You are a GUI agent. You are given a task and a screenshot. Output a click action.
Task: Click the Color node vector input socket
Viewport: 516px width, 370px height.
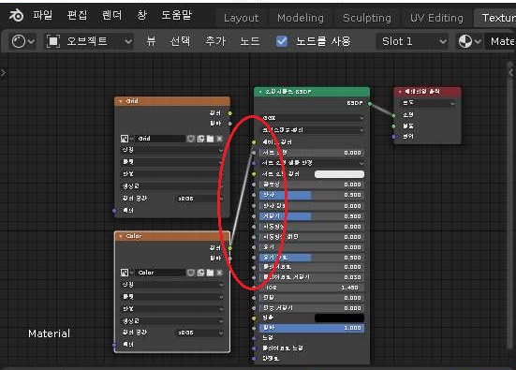pyautogui.click(x=114, y=345)
